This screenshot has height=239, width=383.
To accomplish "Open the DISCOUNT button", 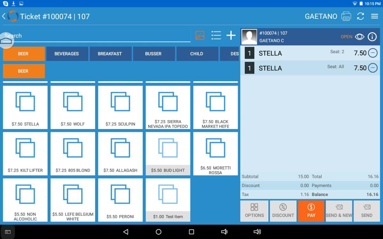I will (283, 211).
